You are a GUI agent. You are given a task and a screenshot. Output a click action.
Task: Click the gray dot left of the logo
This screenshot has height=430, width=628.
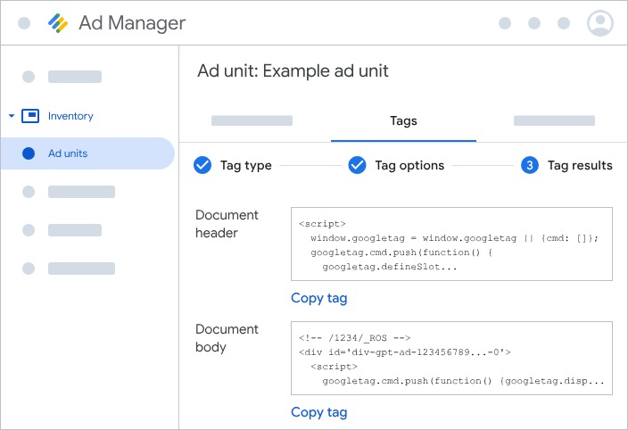pyautogui.click(x=23, y=23)
